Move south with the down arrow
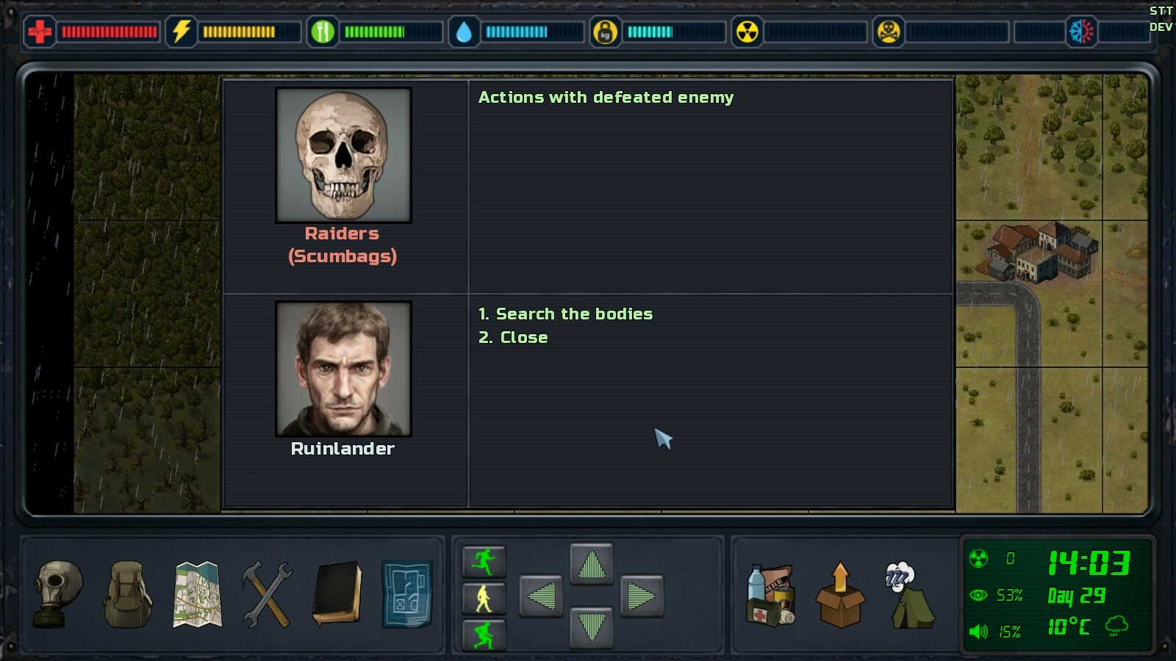This screenshot has width=1176, height=661. point(592,627)
